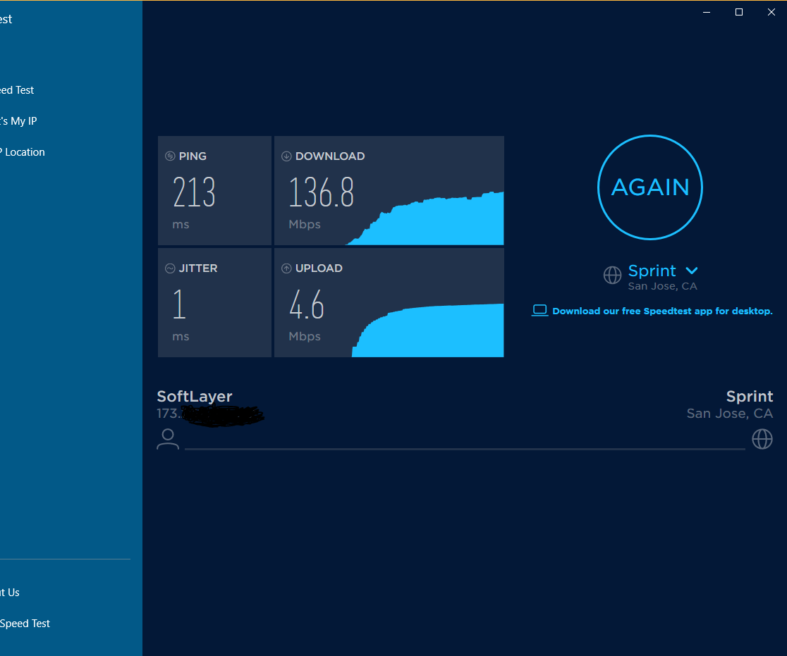Screen dimensions: 787x656
Task: Select bottom Speed Test sidebar entry
Action: (x=25, y=624)
